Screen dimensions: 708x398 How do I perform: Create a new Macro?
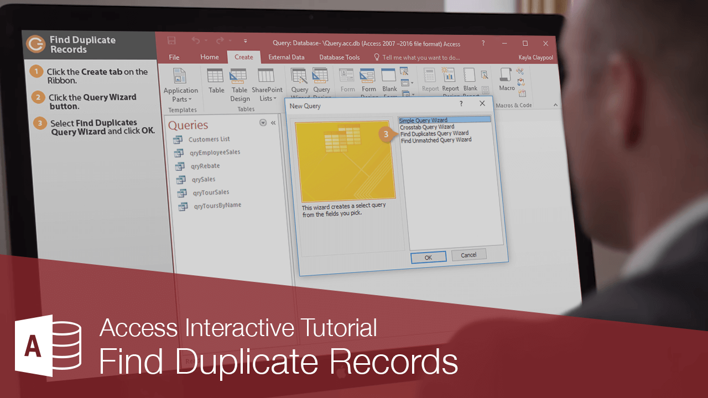pos(506,77)
